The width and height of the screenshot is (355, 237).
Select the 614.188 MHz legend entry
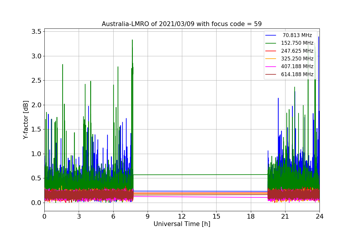289,74
